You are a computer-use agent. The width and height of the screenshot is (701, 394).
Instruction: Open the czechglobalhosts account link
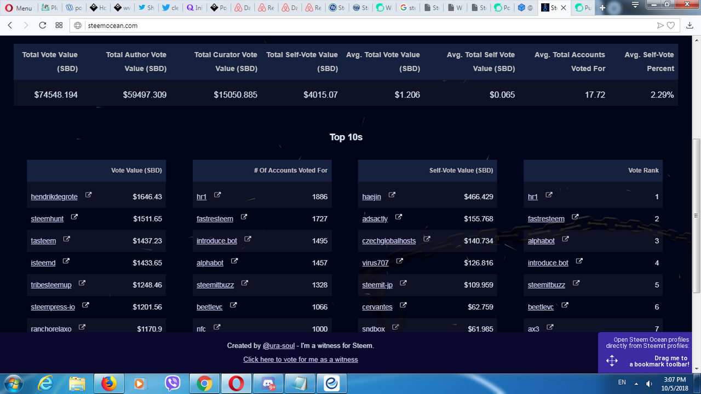click(389, 241)
